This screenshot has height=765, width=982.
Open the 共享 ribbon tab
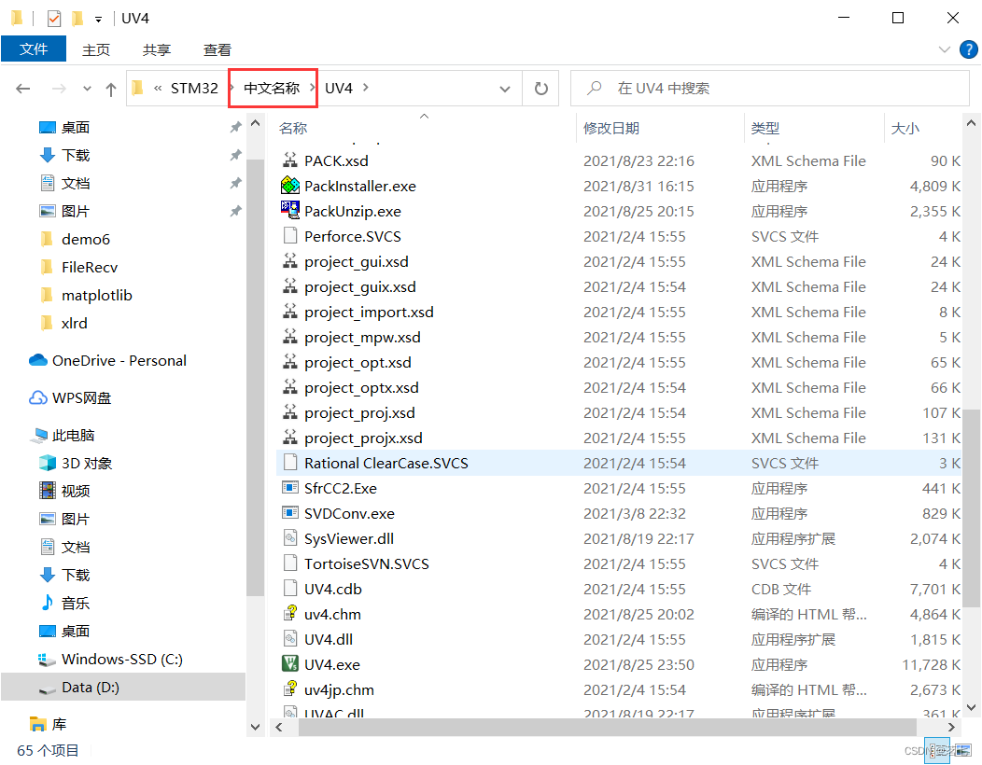click(x=157, y=49)
